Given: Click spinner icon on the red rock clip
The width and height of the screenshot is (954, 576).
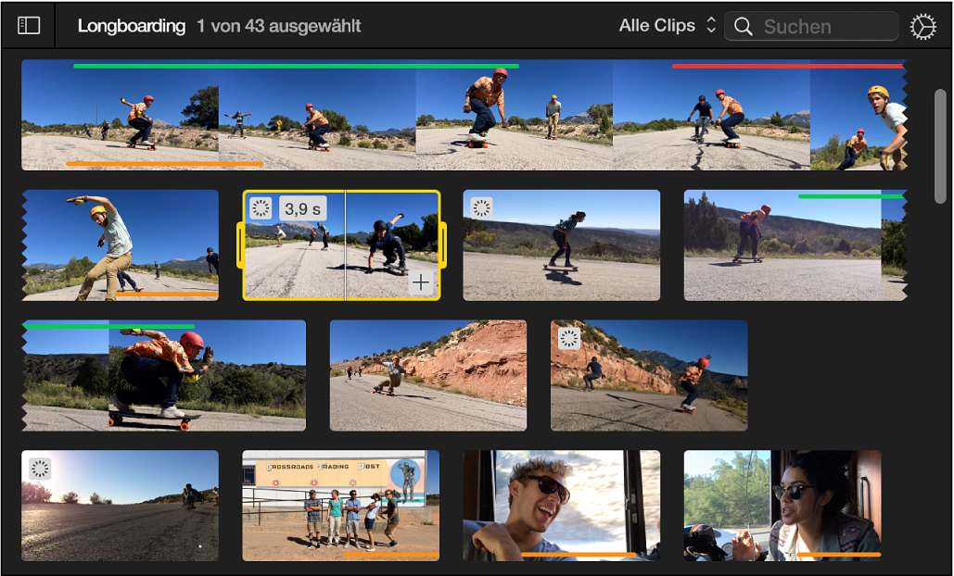Looking at the screenshot, I should coord(569,338).
